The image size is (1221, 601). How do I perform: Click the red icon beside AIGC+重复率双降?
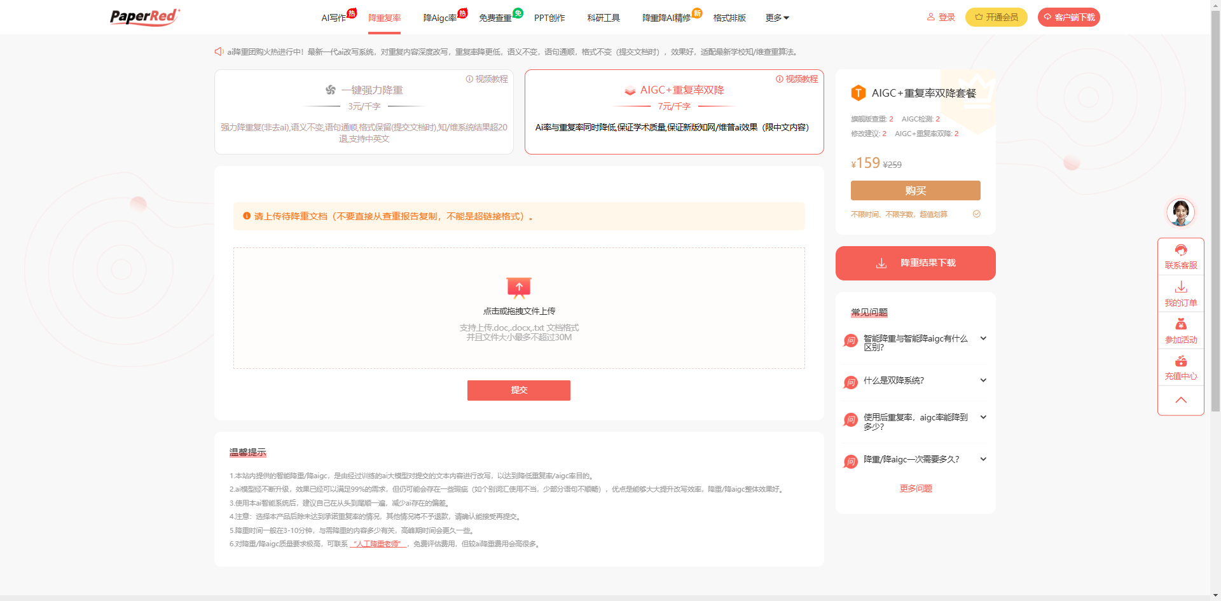click(630, 90)
